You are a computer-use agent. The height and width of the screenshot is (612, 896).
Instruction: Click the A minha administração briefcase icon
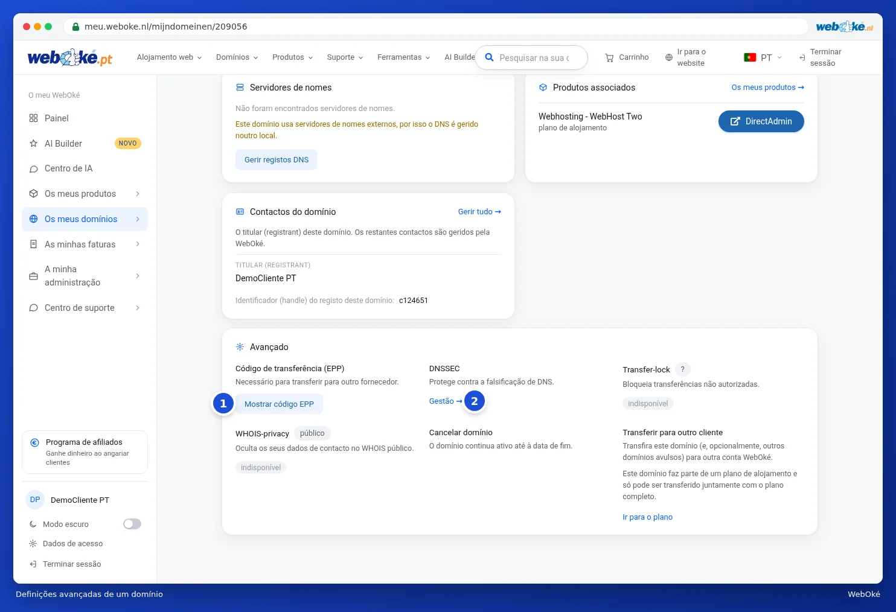point(33,276)
